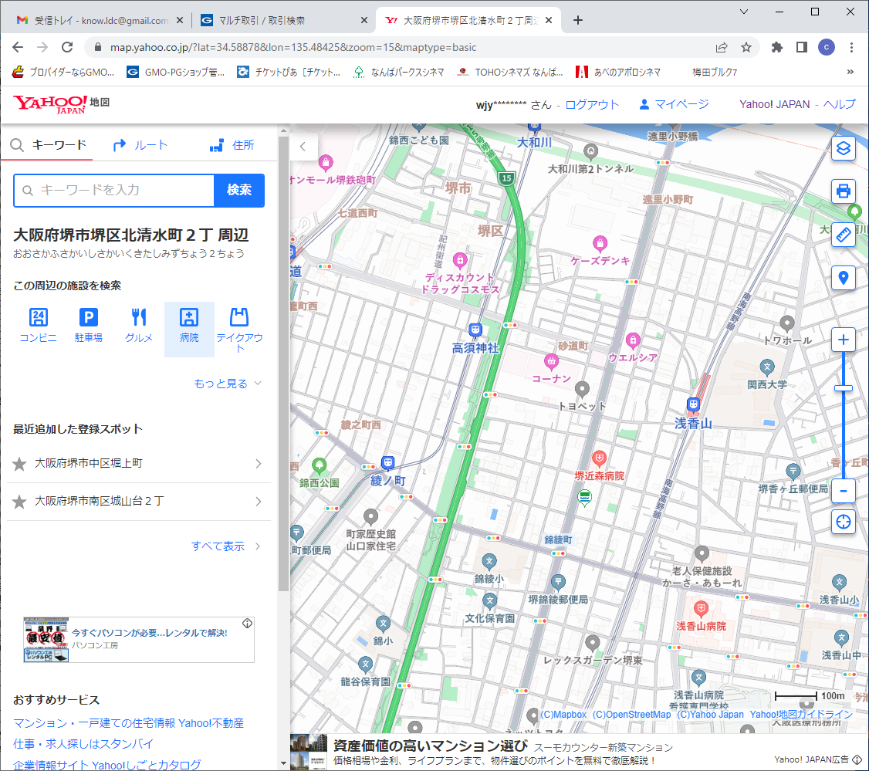This screenshot has width=869, height=771.
Task: Search nearby parking lots (駐車場)
Action: pos(89,325)
